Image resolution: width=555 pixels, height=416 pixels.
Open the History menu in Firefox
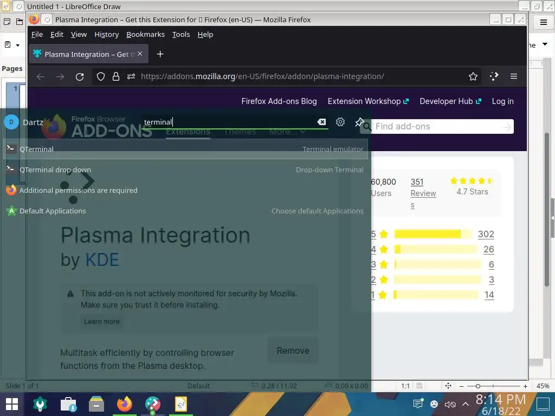coord(107,34)
